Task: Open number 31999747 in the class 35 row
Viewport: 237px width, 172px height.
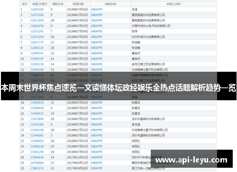Action: pyautogui.click(x=37, y=53)
